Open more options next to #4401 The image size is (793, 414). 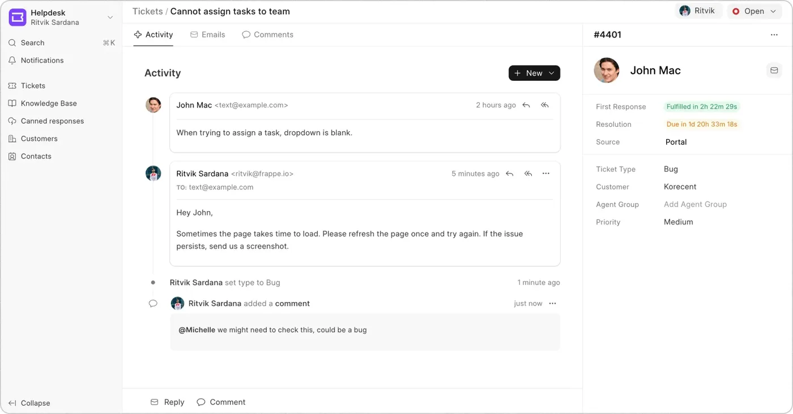[774, 34]
